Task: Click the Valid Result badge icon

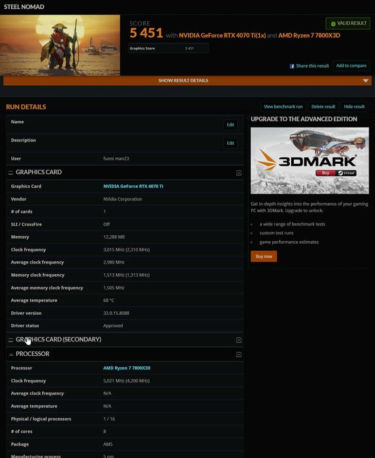Action: (333, 24)
